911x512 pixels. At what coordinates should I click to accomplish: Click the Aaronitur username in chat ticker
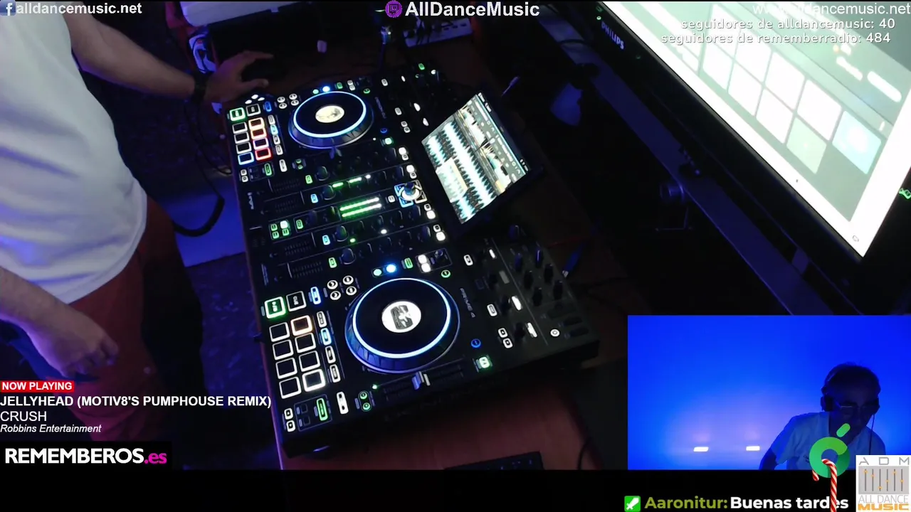[x=685, y=503]
